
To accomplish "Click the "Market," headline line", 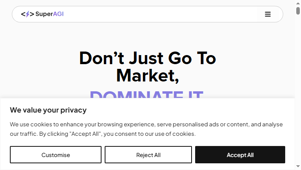I will tap(148, 76).
